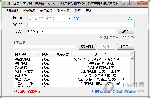The width and height of the screenshot is (150, 98).
Task: Open the 购买 menu
Action: tap(78, 11)
